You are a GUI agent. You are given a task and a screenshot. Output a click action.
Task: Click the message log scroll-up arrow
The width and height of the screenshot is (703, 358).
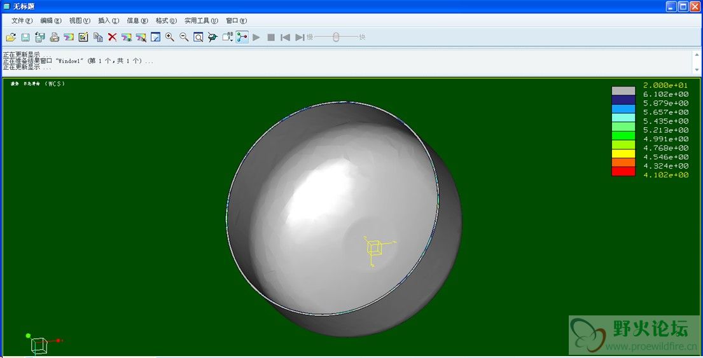(x=697, y=54)
